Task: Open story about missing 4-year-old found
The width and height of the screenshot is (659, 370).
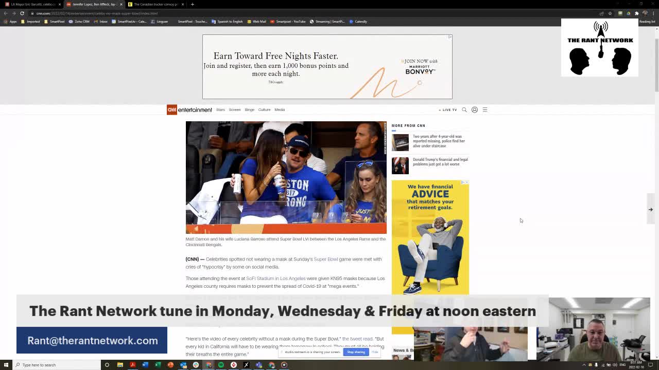Action: pos(430,141)
